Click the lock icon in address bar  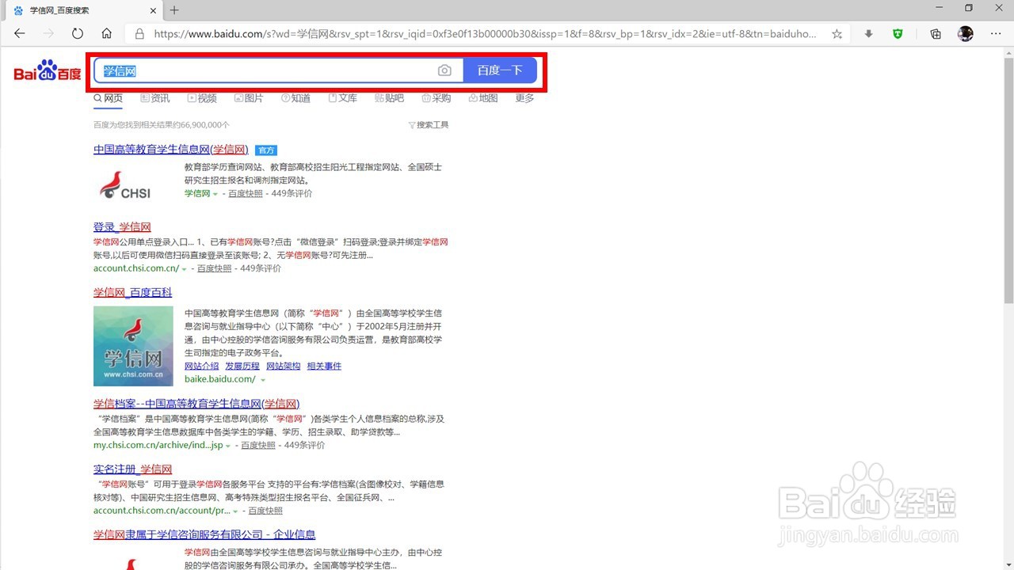(139, 34)
